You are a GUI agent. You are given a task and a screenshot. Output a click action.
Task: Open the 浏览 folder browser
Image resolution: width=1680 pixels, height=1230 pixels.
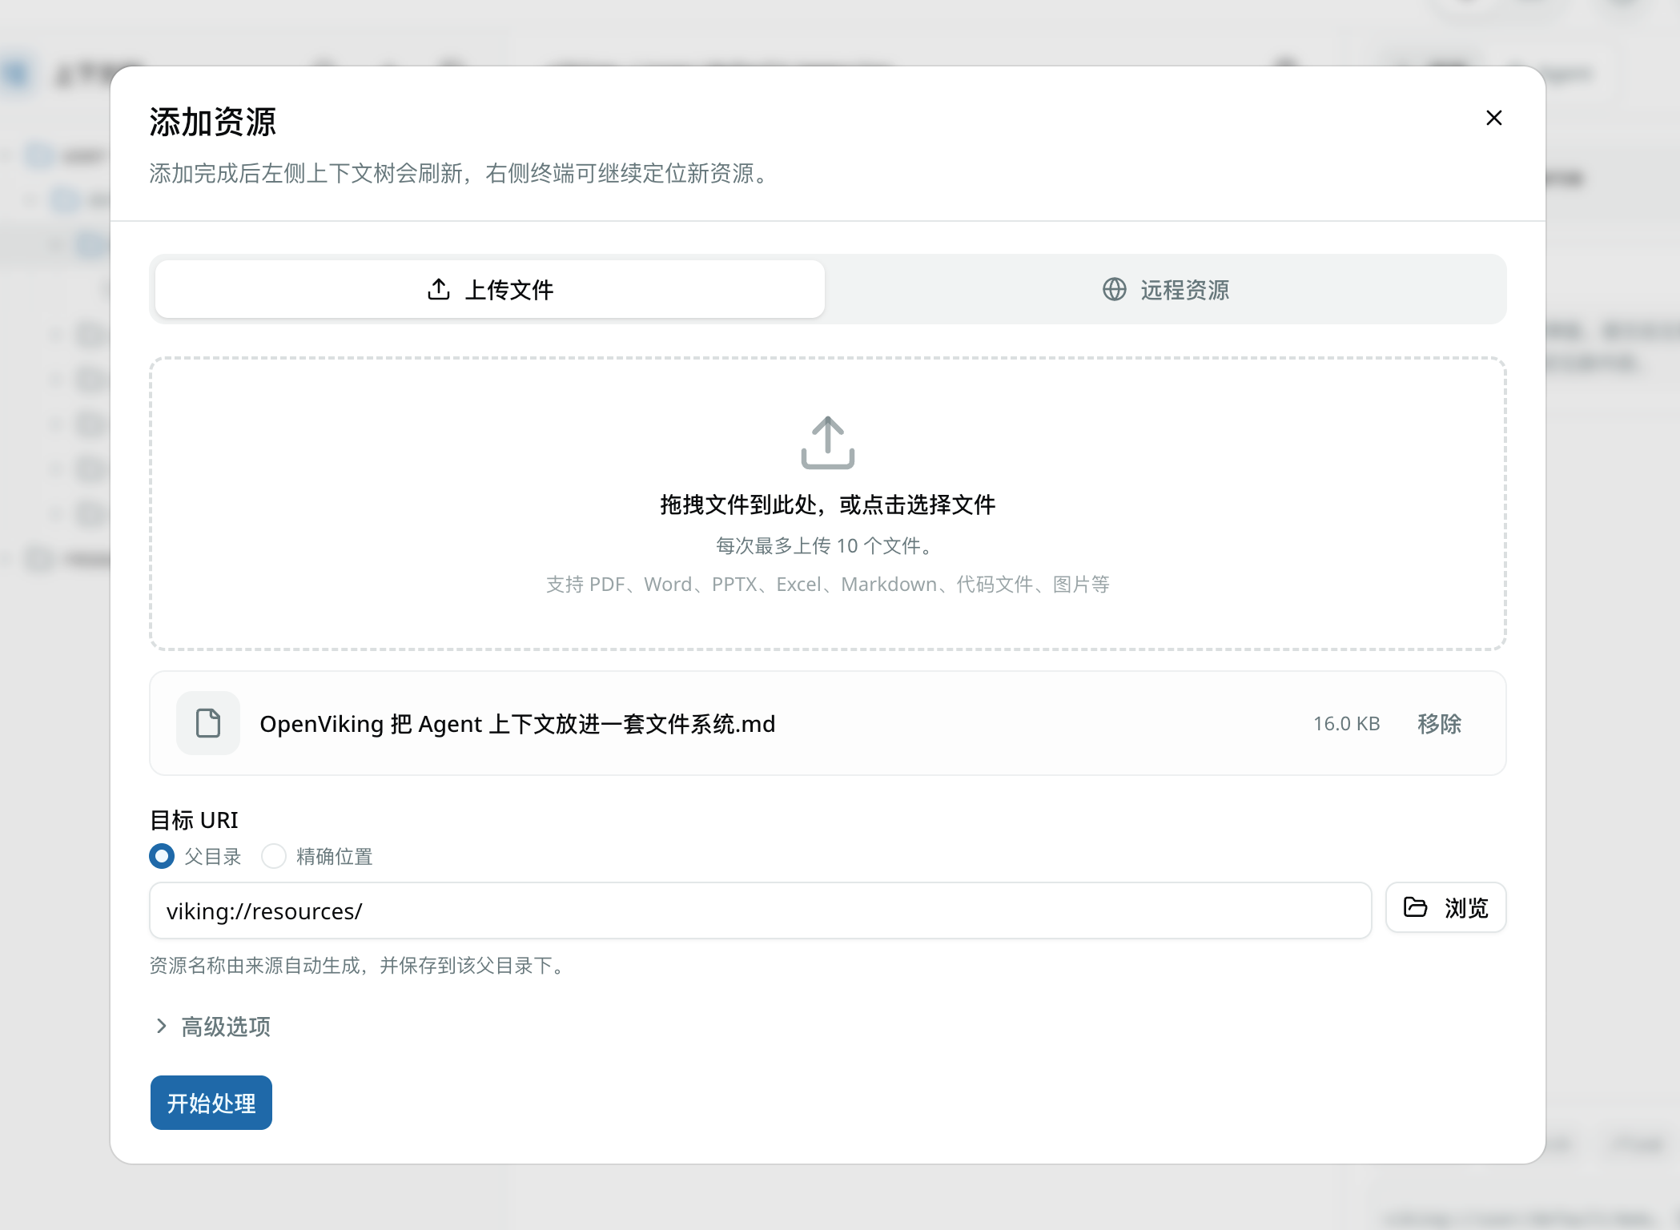pyautogui.click(x=1446, y=907)
